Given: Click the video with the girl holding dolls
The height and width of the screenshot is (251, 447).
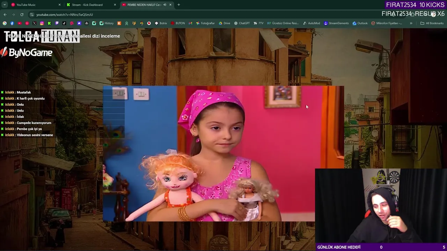Looking at the screenshot, I should point(223,153).
